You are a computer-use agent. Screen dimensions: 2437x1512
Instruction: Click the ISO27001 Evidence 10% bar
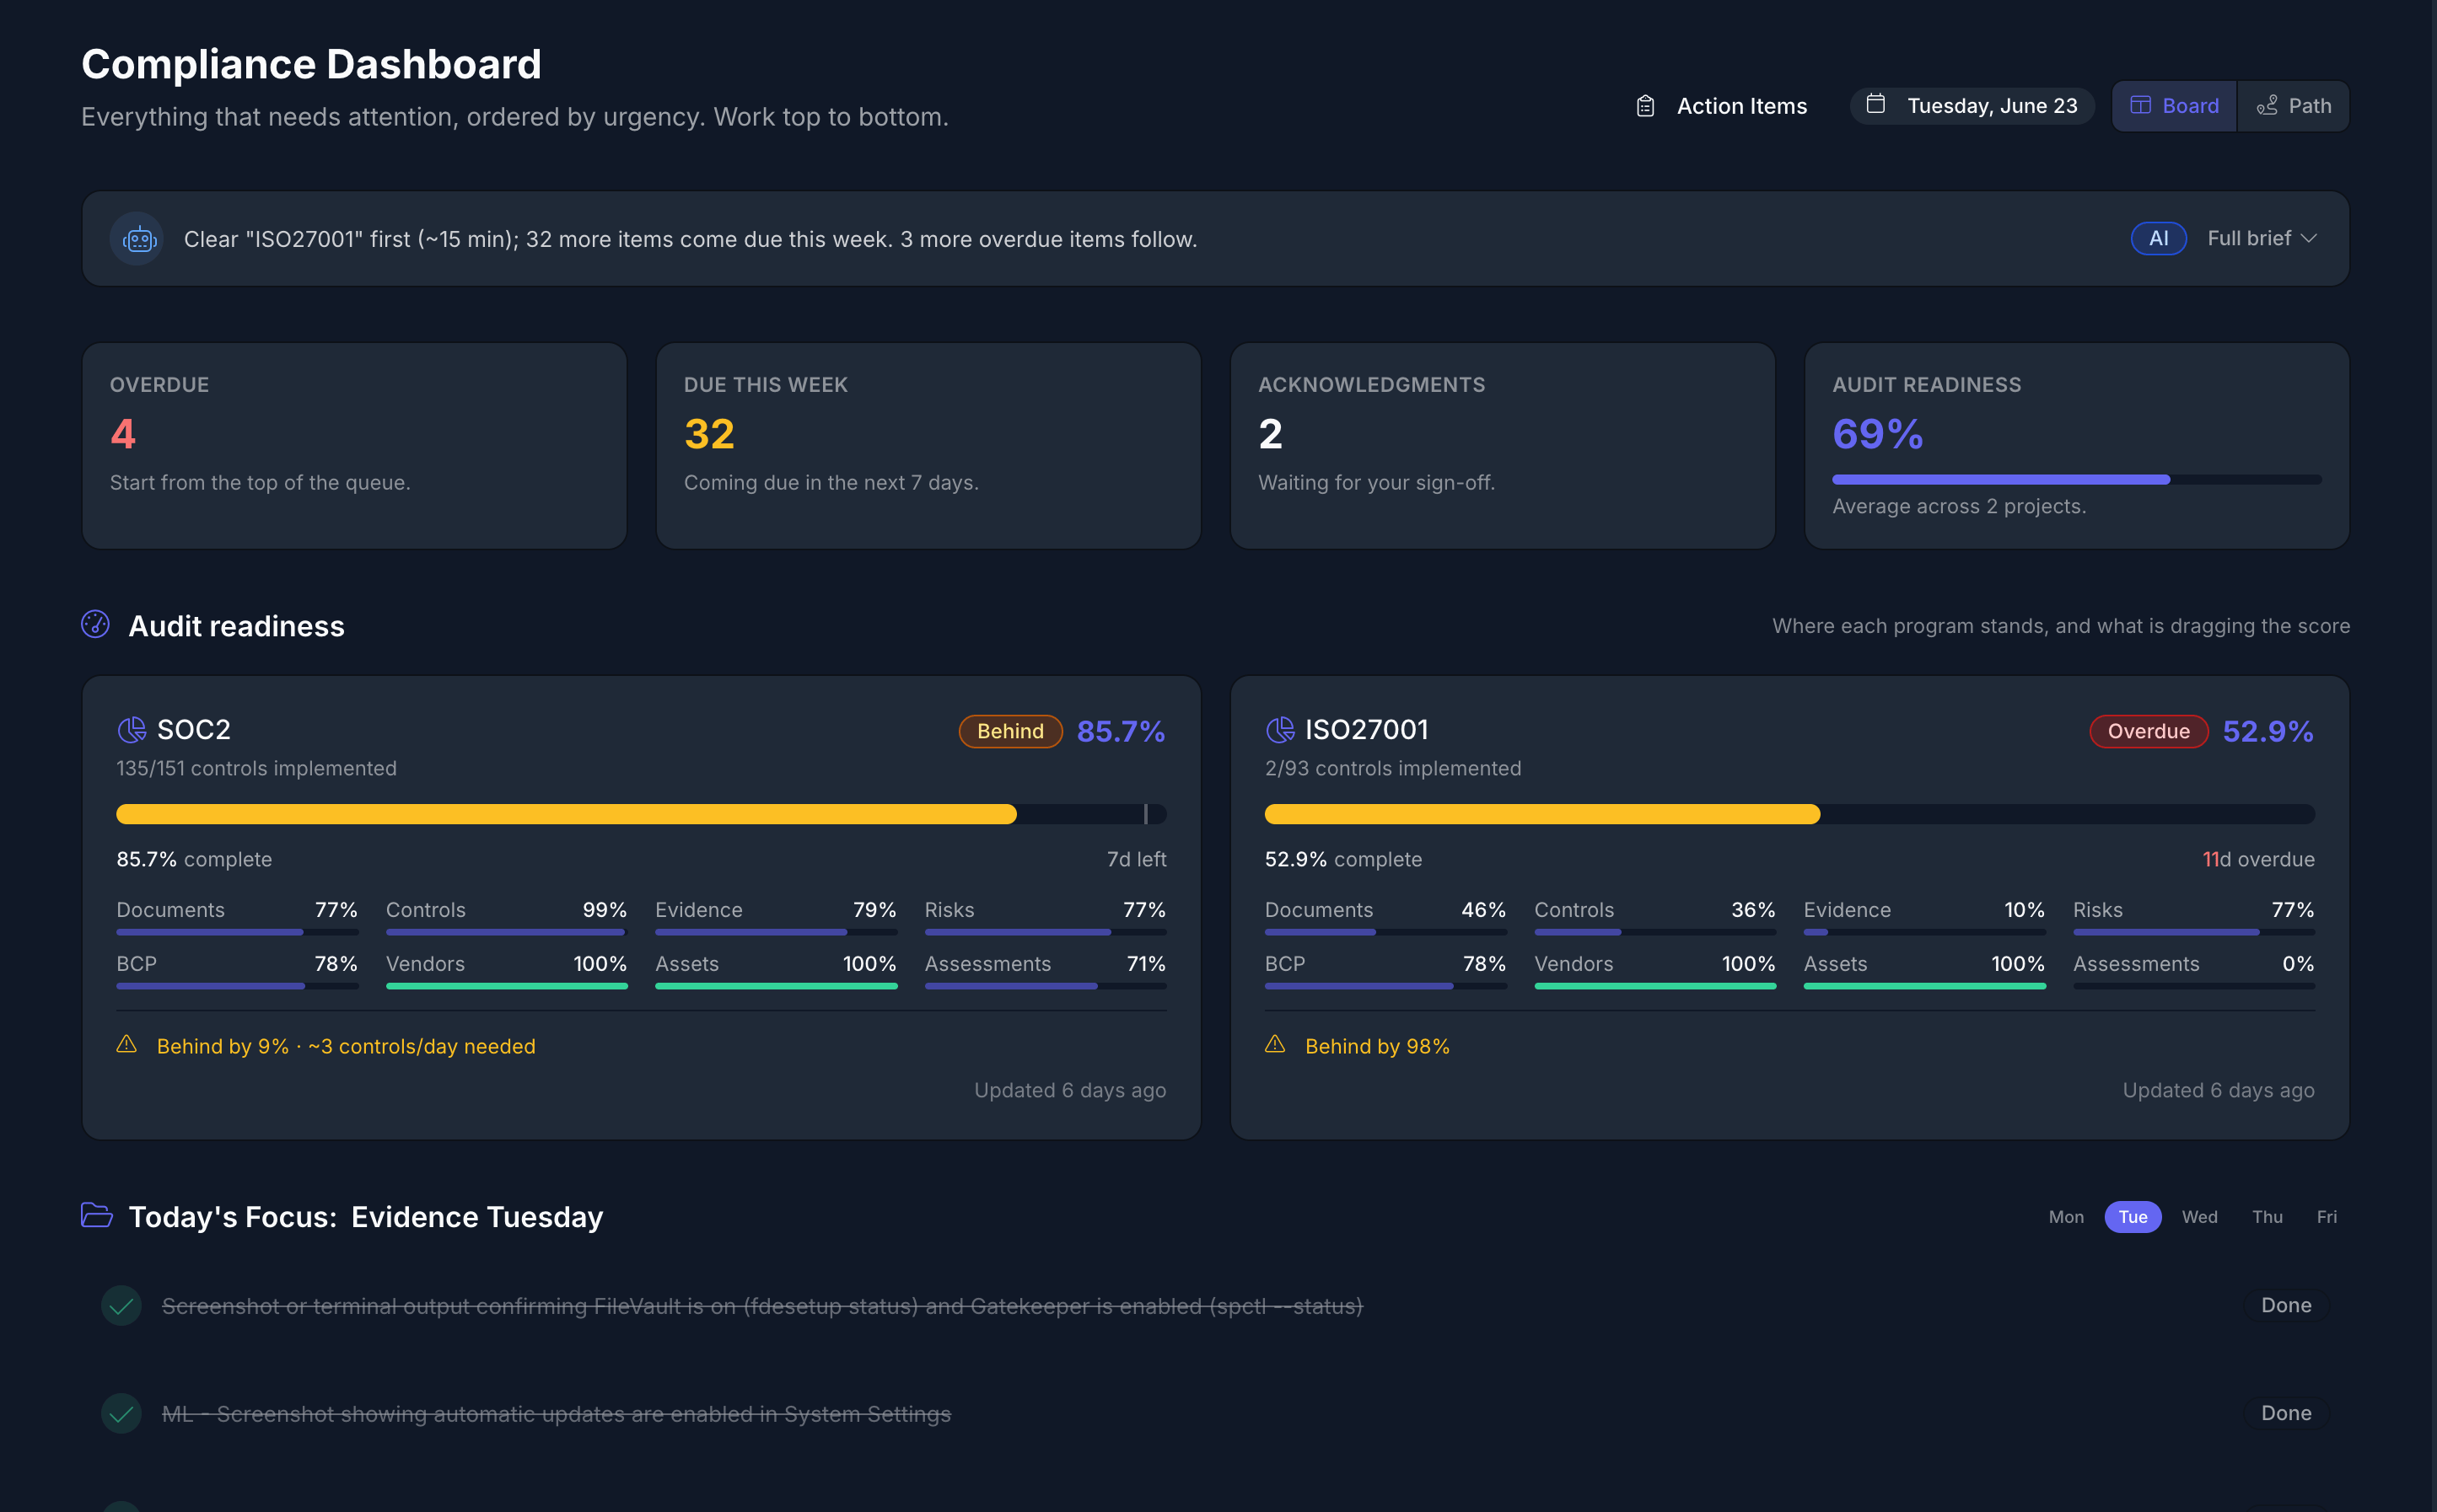coord(1923,932)
